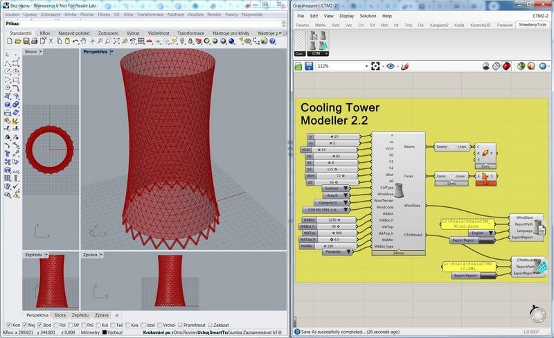Click the sketch brush icon in Grasshopper toolbar
The image size is (554, 338).
(404, 66)
